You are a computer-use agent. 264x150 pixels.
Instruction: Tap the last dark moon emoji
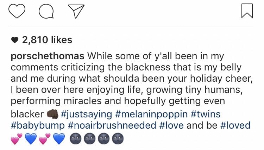point(117,139)
